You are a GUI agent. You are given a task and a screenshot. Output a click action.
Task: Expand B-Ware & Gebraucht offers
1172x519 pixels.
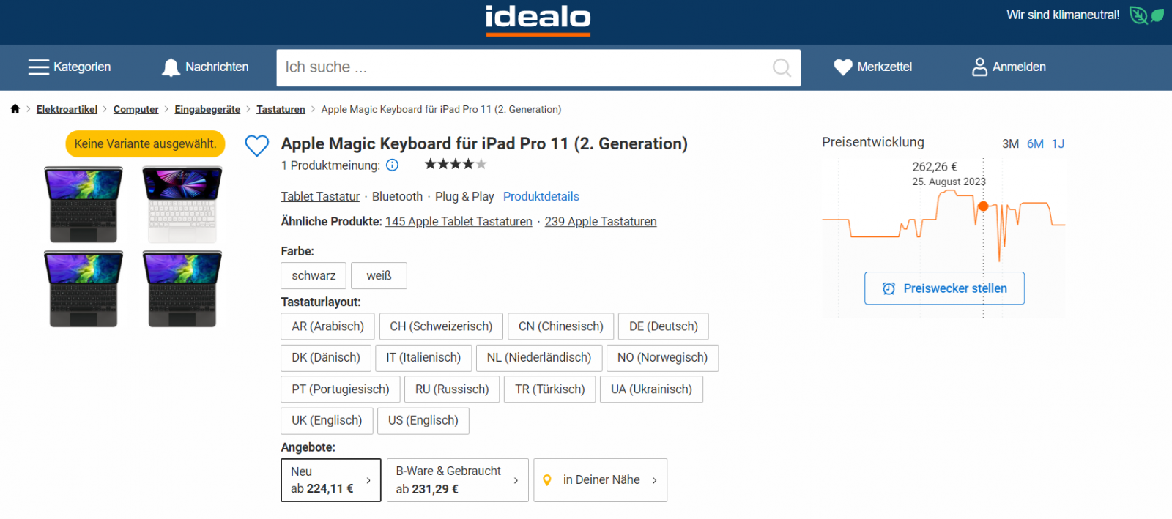(x=457, y=480)
